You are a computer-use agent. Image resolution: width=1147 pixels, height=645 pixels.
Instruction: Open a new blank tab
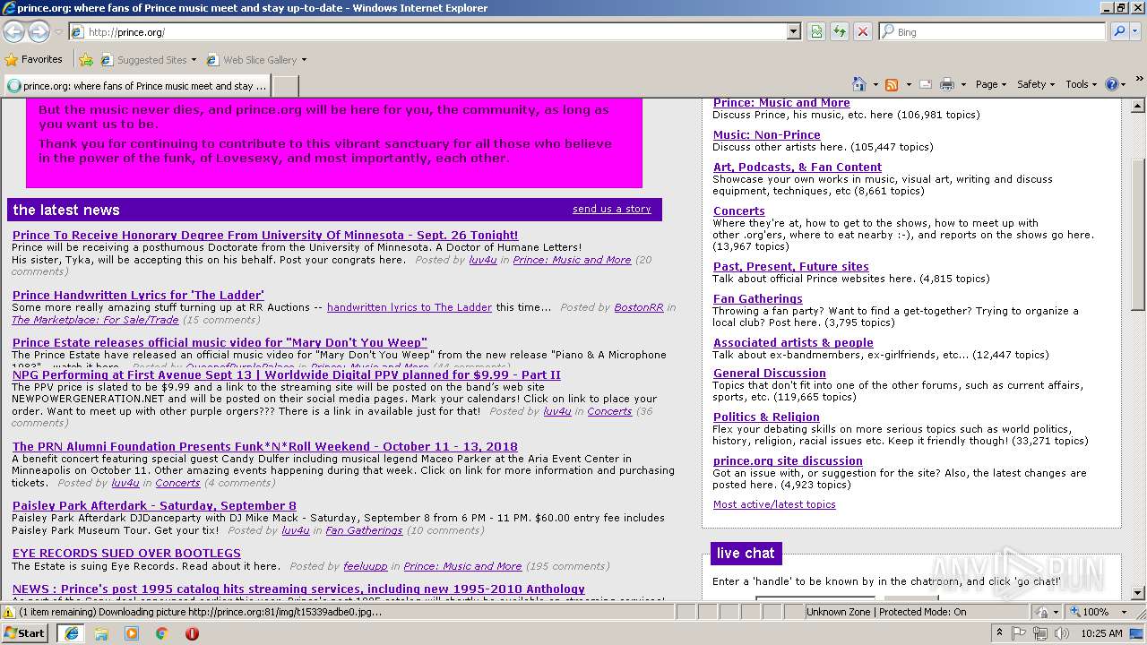pyautogui.click(x=285, y=86)
